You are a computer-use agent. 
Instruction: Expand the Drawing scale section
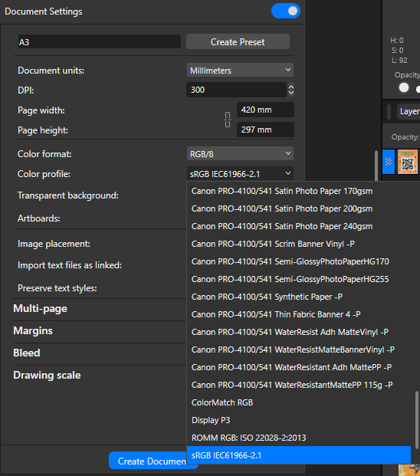47,376
